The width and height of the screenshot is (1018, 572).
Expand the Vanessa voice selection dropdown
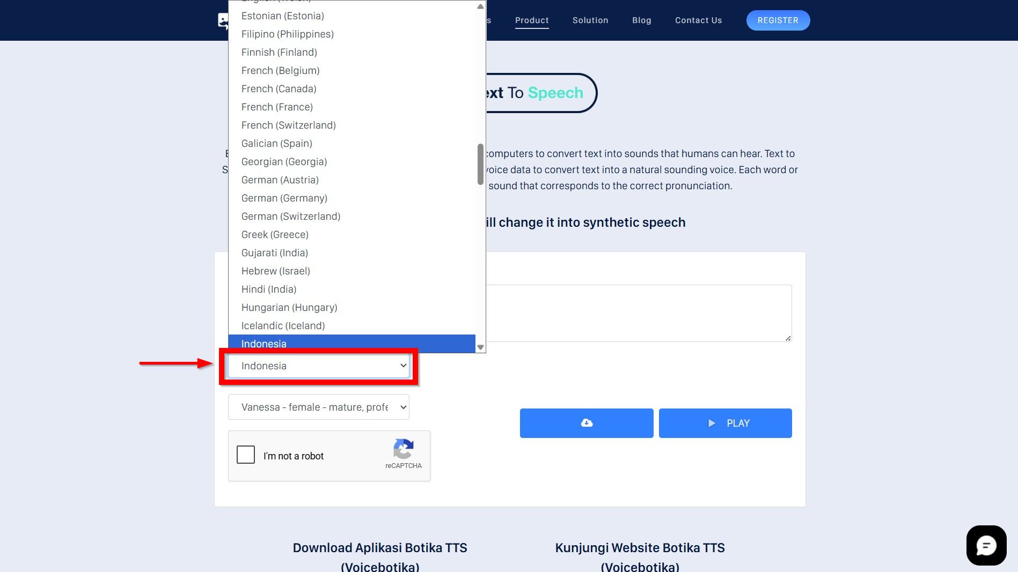pyautogui.click(x=319, y=407)
